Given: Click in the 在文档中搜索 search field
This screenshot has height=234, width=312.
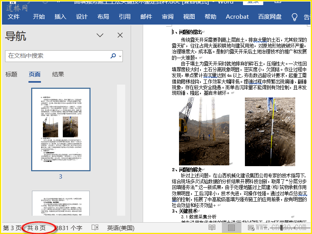Looking at the screenshot, I should pyautogui.click(x=57, y=56).
